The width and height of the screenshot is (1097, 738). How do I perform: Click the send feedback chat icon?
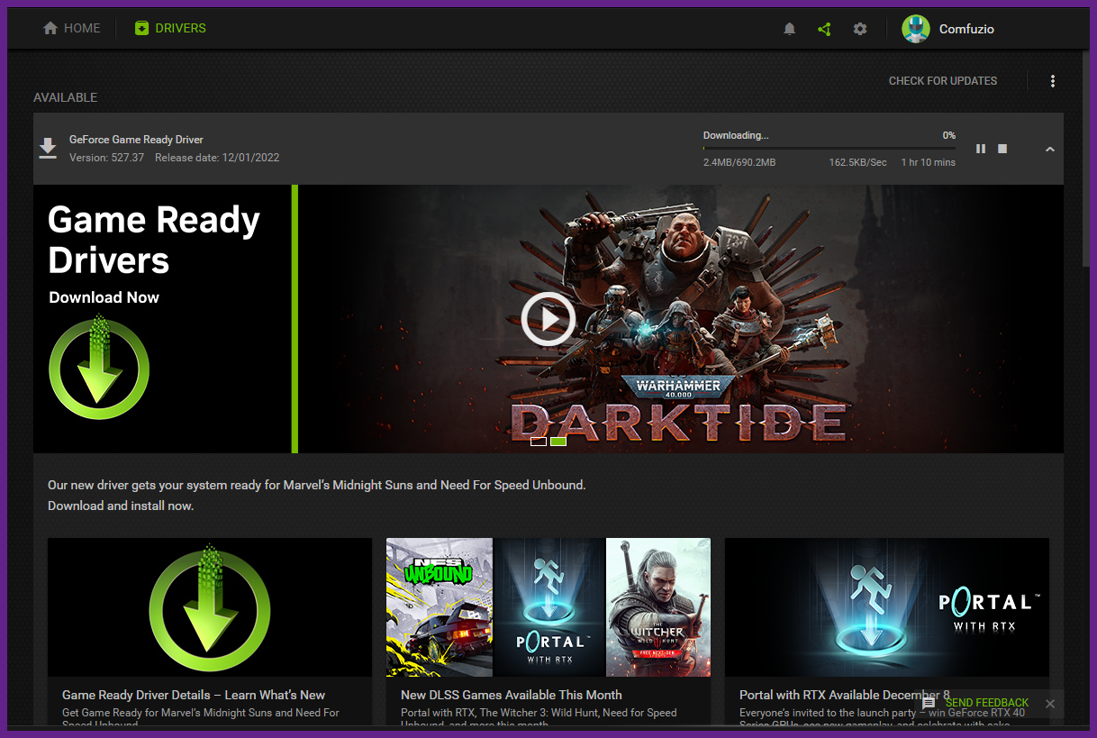(929, 703)
